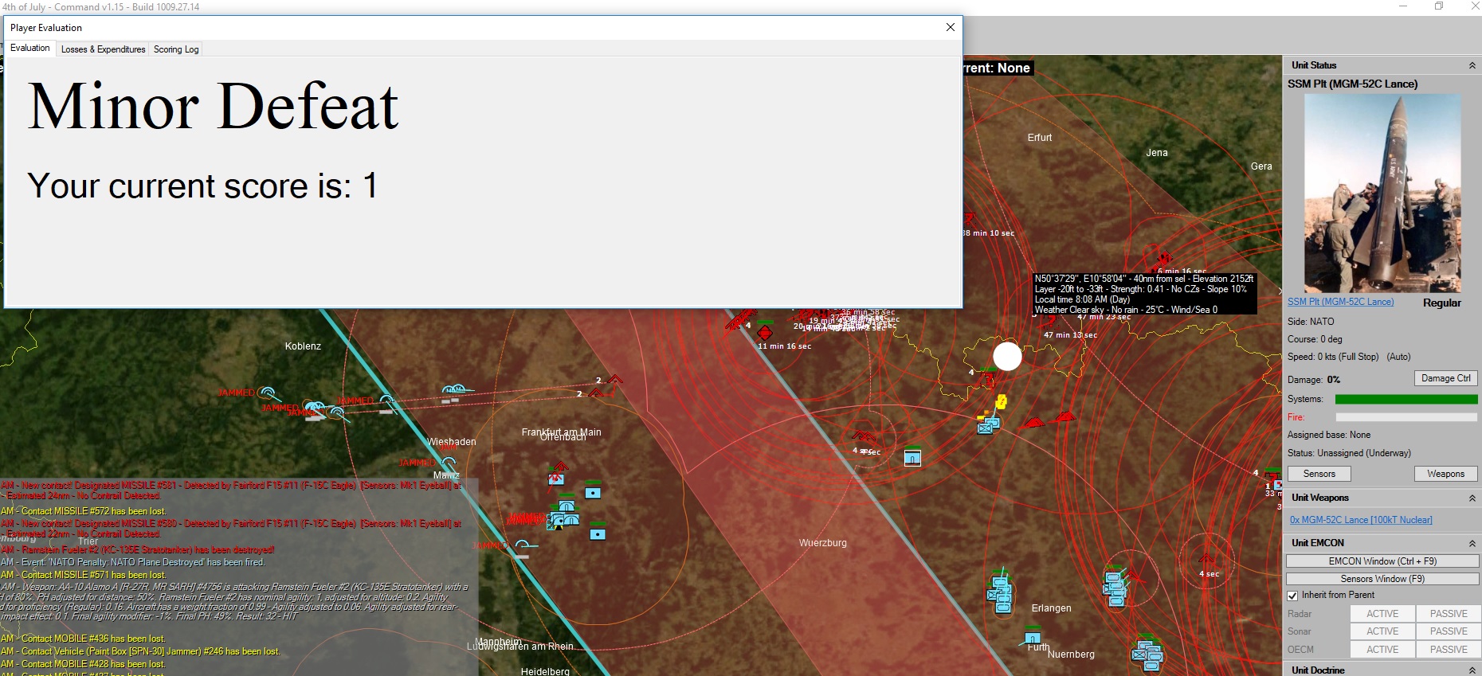1482x676 pixels.
Task: Click the green Systems status bar
Action: point(1406,399)
